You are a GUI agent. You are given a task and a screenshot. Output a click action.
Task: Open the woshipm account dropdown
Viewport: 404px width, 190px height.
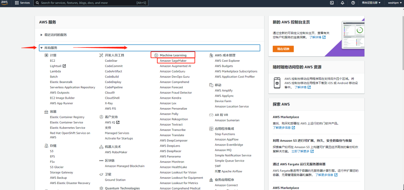click(394, 3)
